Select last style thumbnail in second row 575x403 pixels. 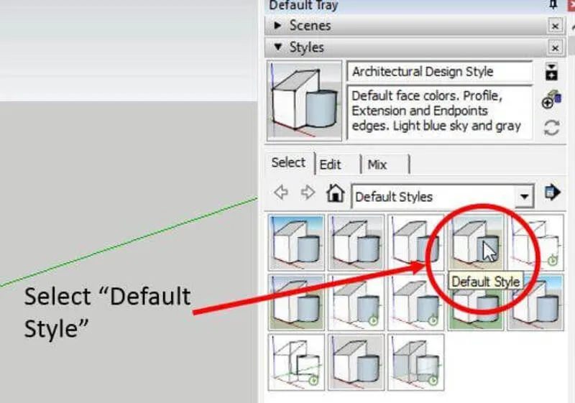point(535,302)
